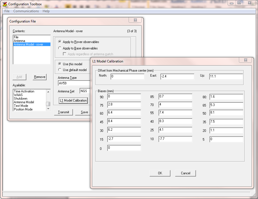
Task: Click the Antenna Set NGS field
Action: [x=85, y=91]
